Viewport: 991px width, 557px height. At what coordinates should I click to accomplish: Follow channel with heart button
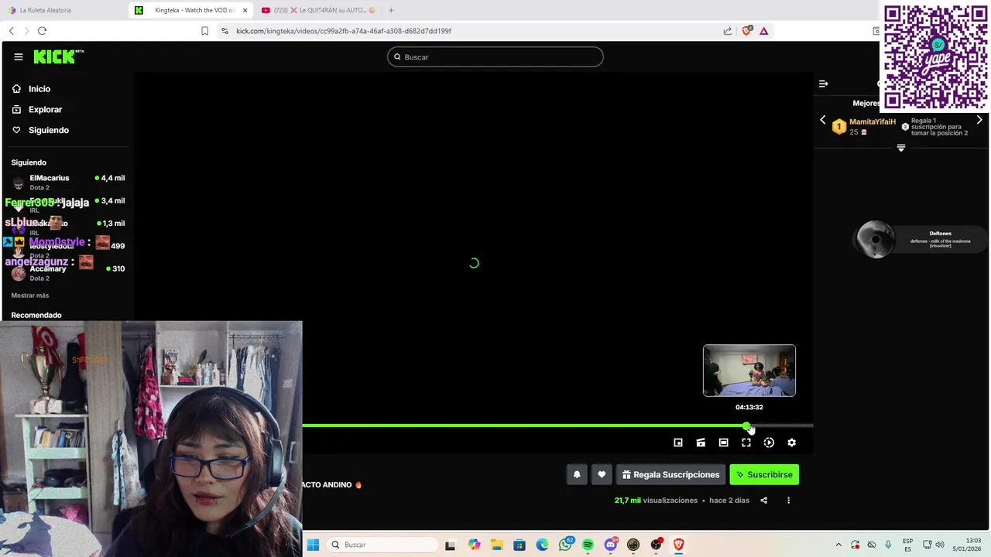tap(602, 475)
